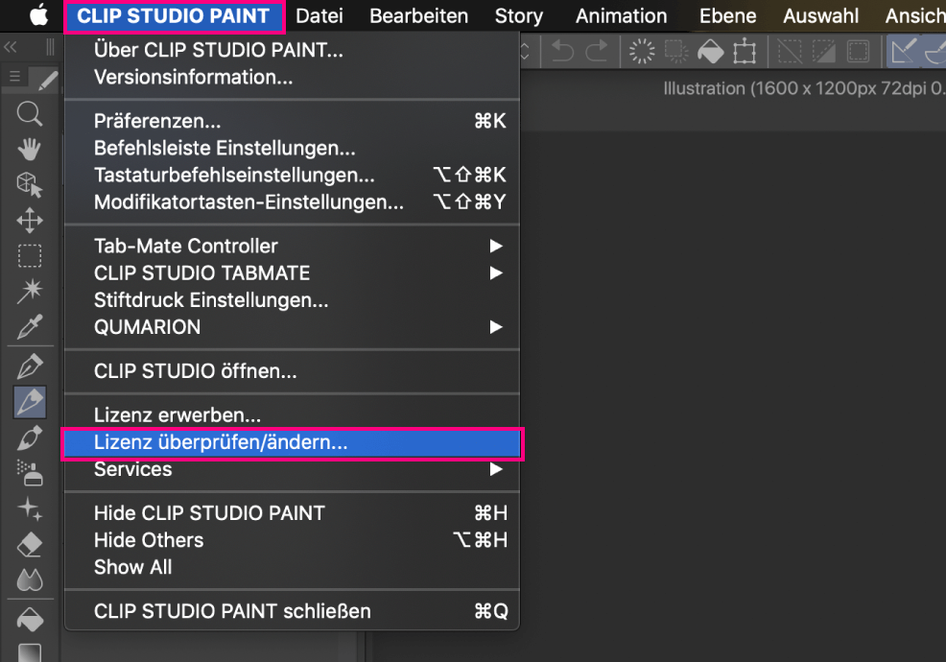The width and height of the screenshot is (946, 662).
Task: Select the Auto select magic wand tool
Action: 30,291
